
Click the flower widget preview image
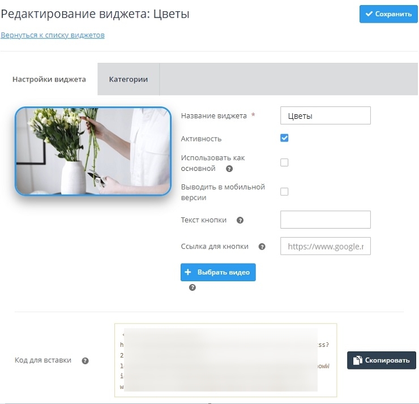tap(93, 151)
